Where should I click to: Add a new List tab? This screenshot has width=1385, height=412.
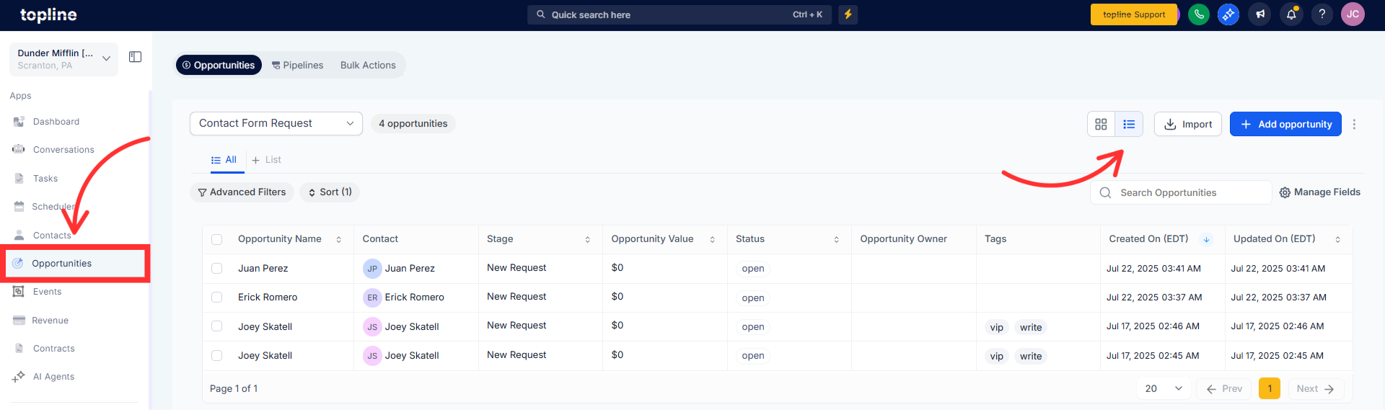tap(267, 160)
